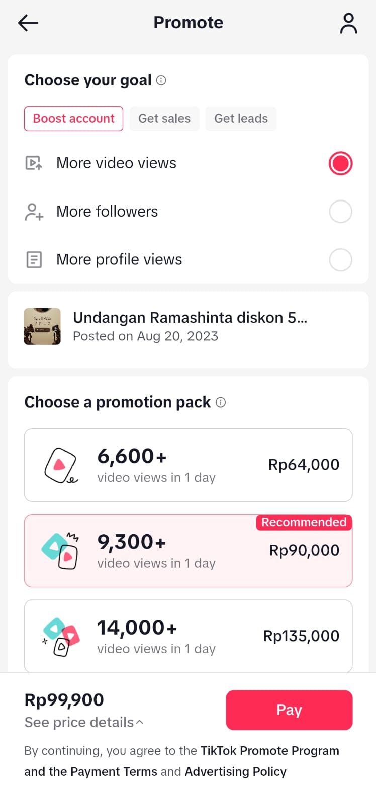Tap info icon beside promotion pack heading
Screen dimensions: 376x804
[221, 403]
